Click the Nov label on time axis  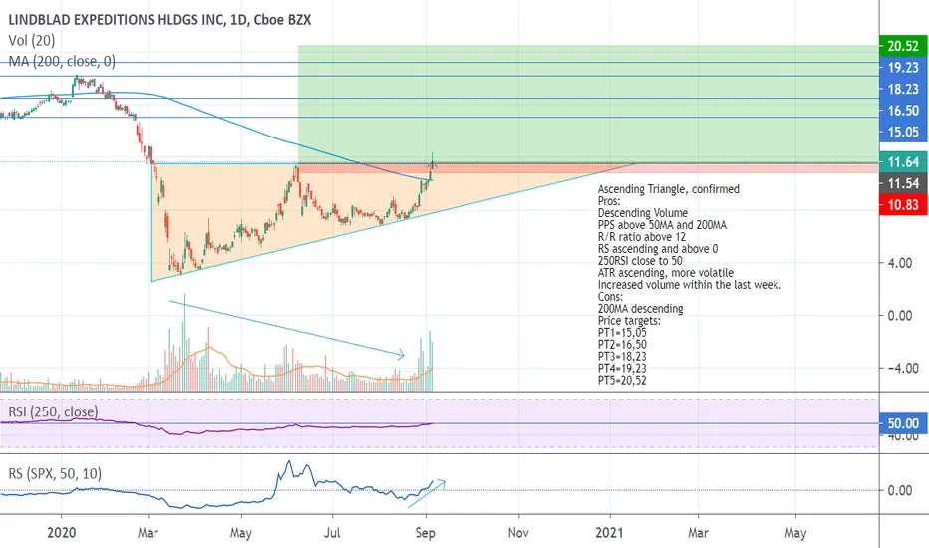tap(518, 533)
